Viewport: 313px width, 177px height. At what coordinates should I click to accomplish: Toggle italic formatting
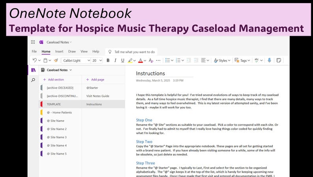115,60
